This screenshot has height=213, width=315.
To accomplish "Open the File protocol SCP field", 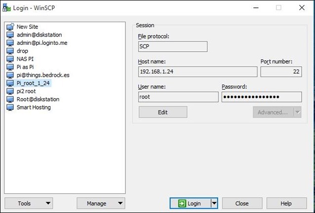I will [173, 46].
